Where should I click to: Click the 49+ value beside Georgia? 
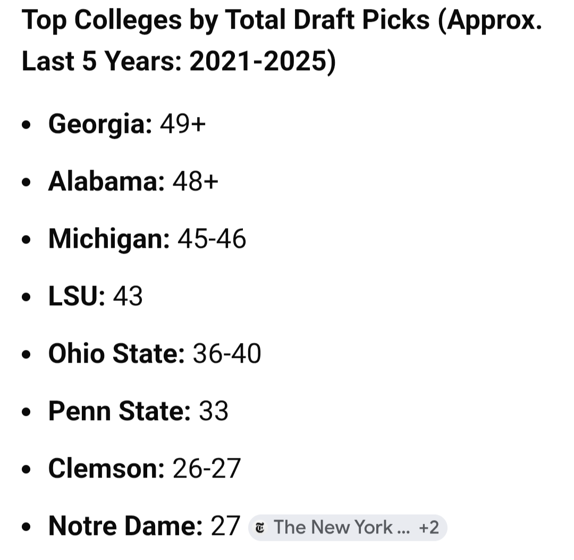point(183,124)
